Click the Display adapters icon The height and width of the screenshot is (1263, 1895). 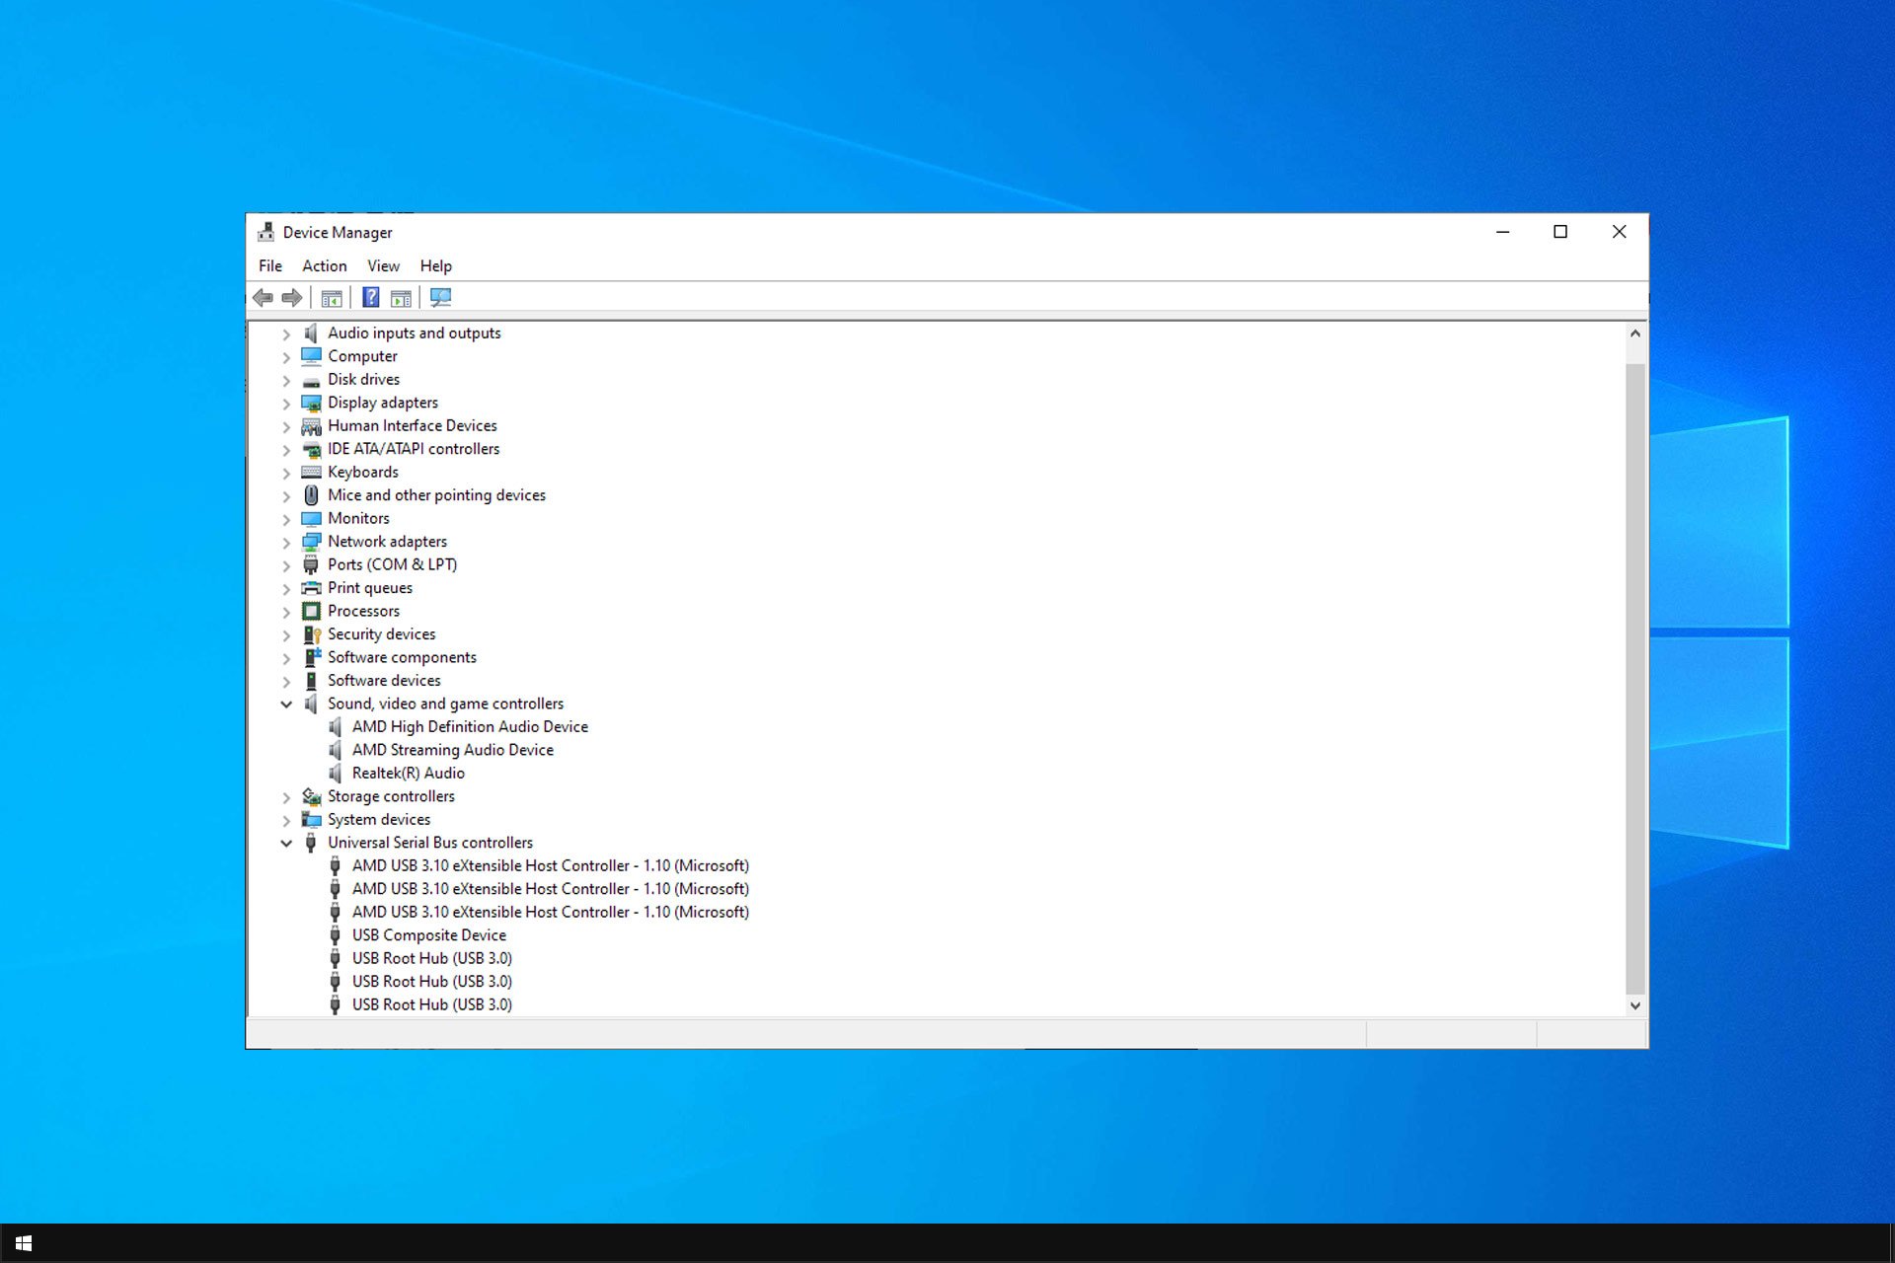[x=311, y=403]
